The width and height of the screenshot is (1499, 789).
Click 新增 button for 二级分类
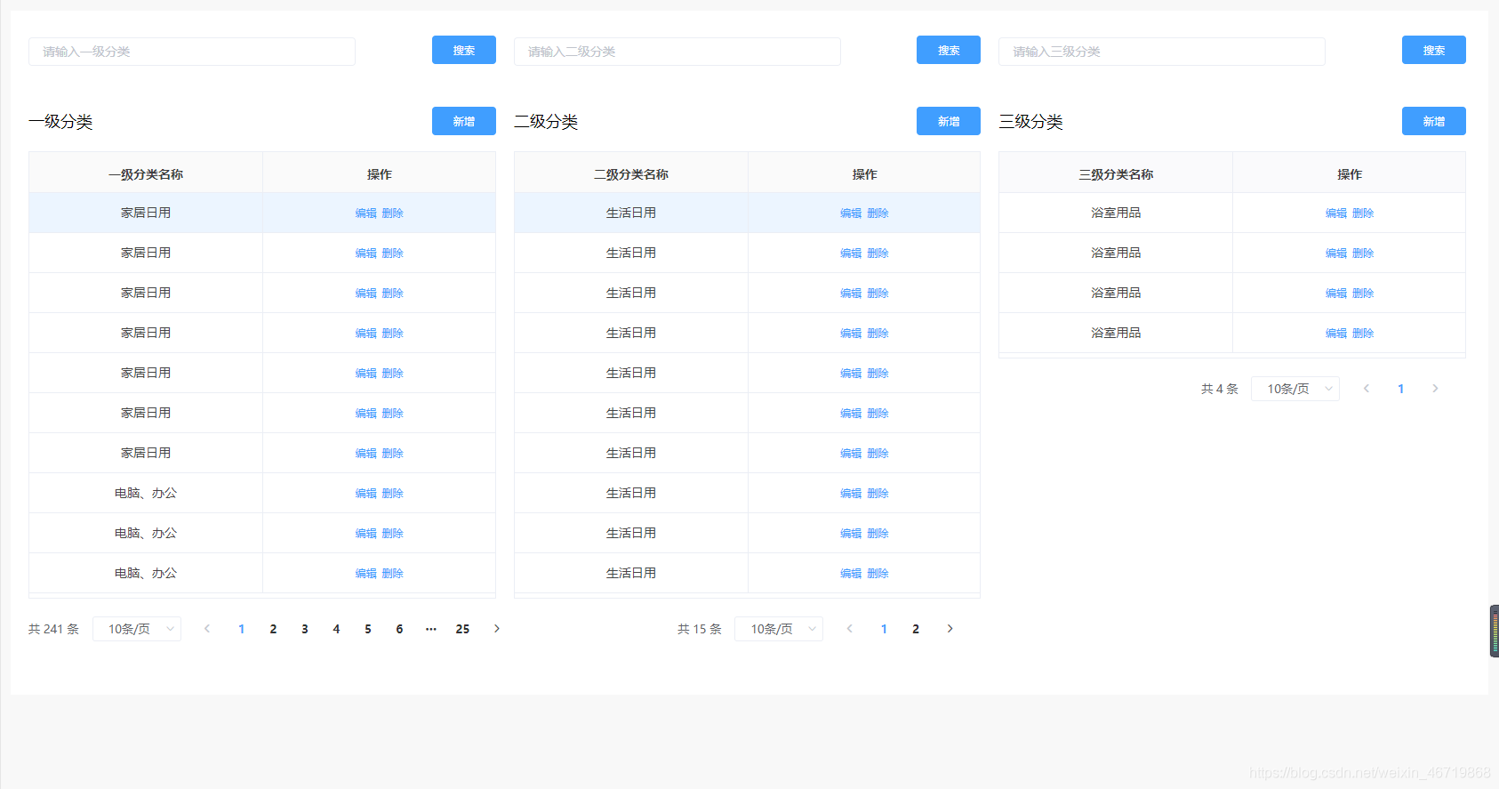coord(949,121)
